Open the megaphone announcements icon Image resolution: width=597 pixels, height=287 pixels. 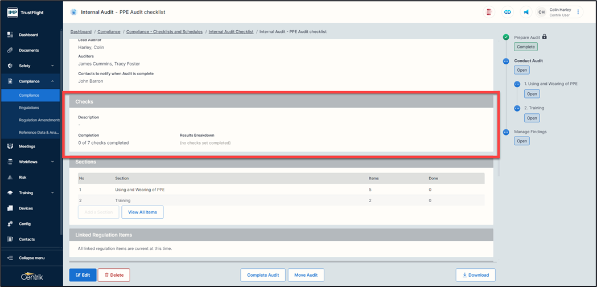(x=526, y=12)
